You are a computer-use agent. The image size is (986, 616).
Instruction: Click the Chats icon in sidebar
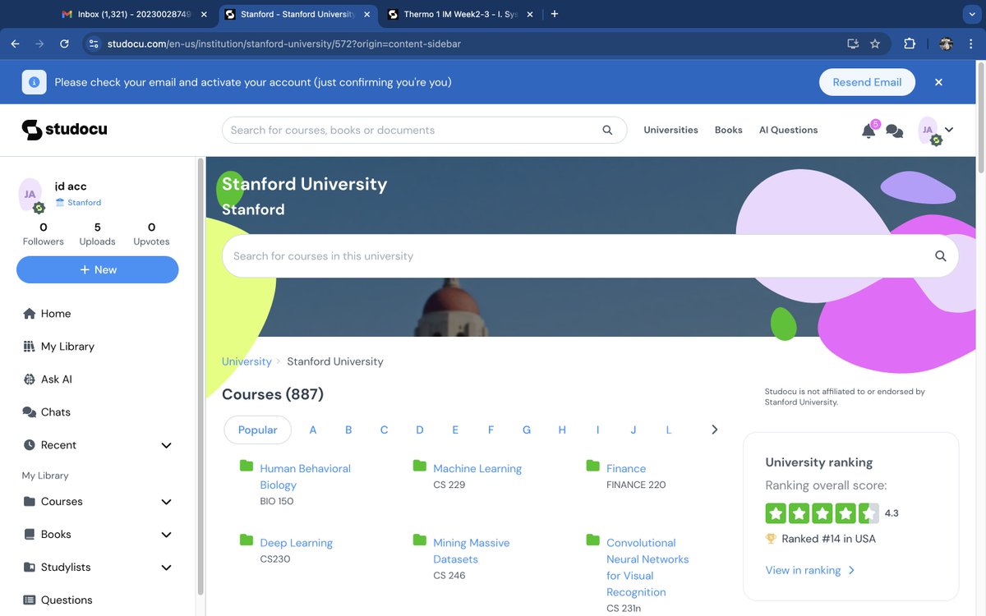pos(30,412)
